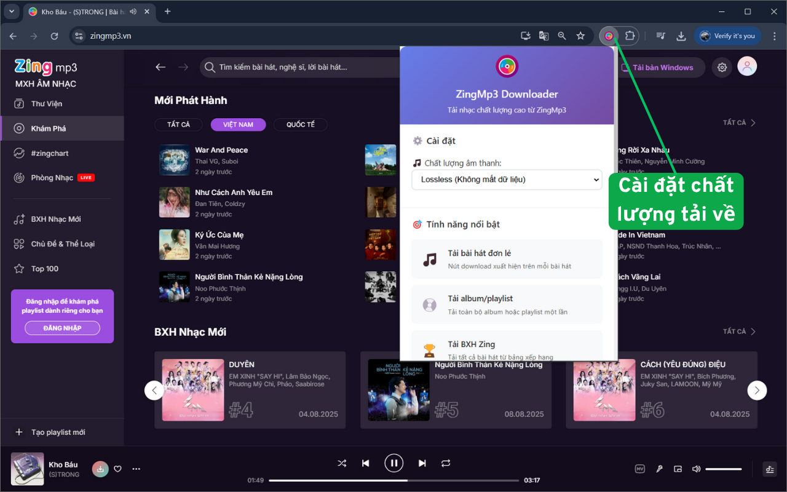This screenshot has height=492, width=787.
Task: Open BXH Nhạc Mới in sidebar
Action: pos(61,219)
